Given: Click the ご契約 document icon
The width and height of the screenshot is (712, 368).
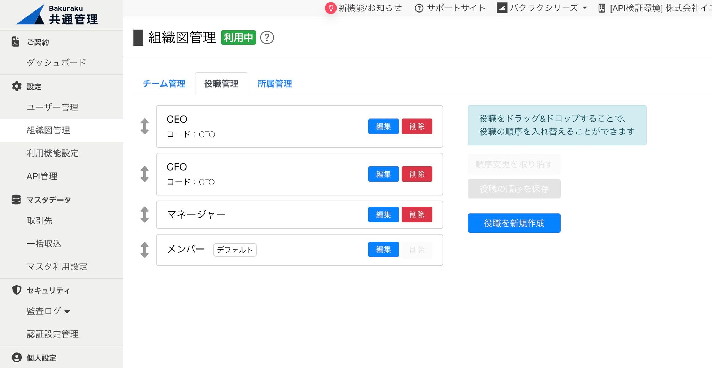Looking at the screenshot, I should (15, 41).
